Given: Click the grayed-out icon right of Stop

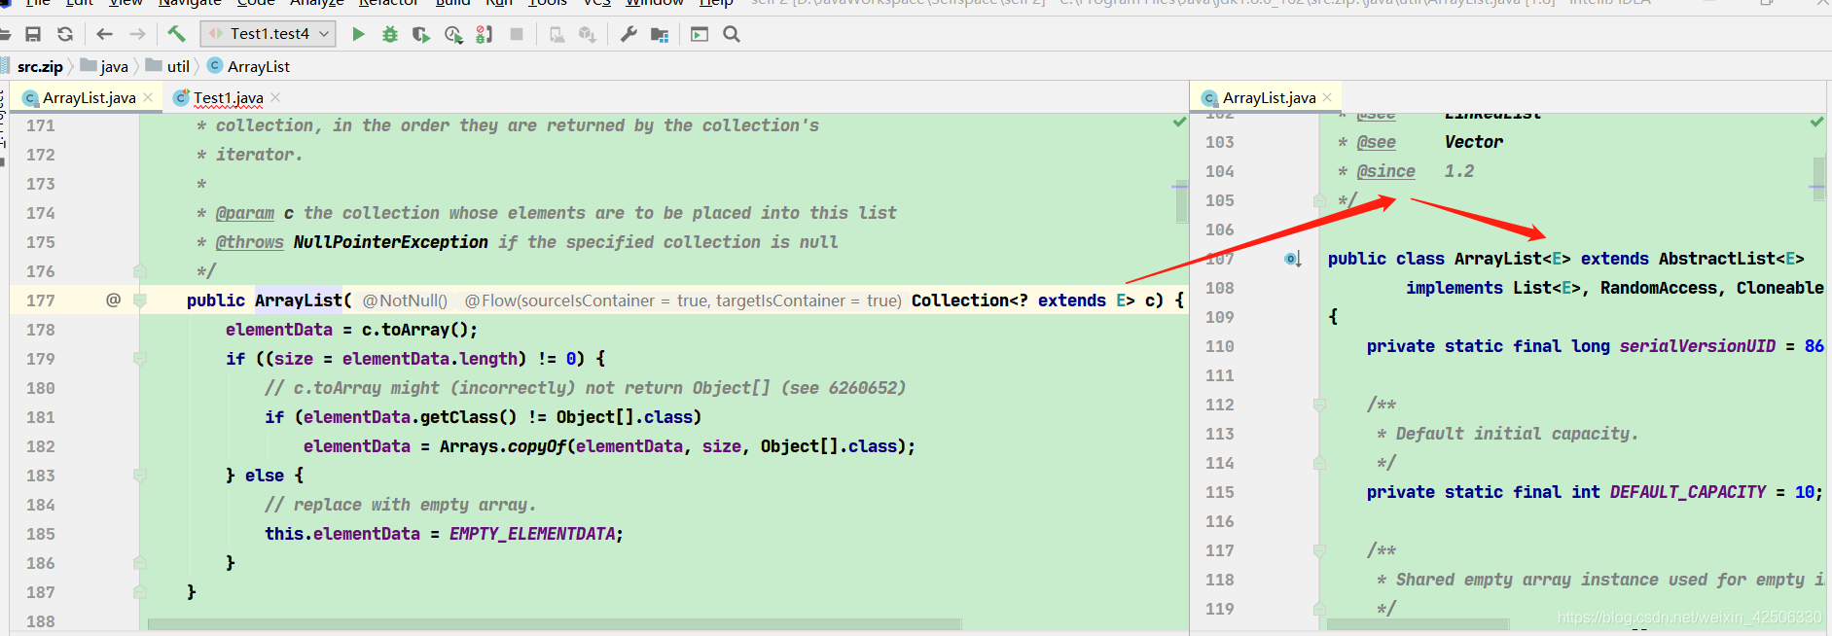Looking at the screenshot, I should (557, 34).
